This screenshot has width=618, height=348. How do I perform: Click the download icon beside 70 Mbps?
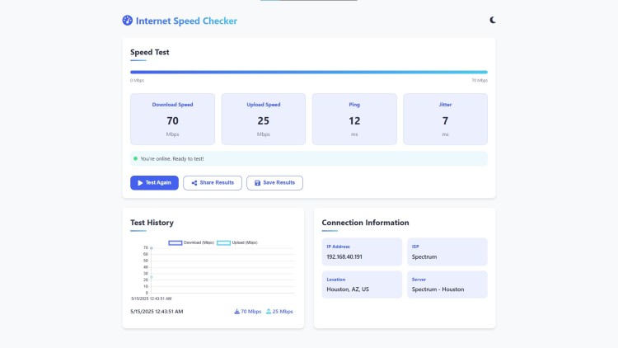coord(236,312)
